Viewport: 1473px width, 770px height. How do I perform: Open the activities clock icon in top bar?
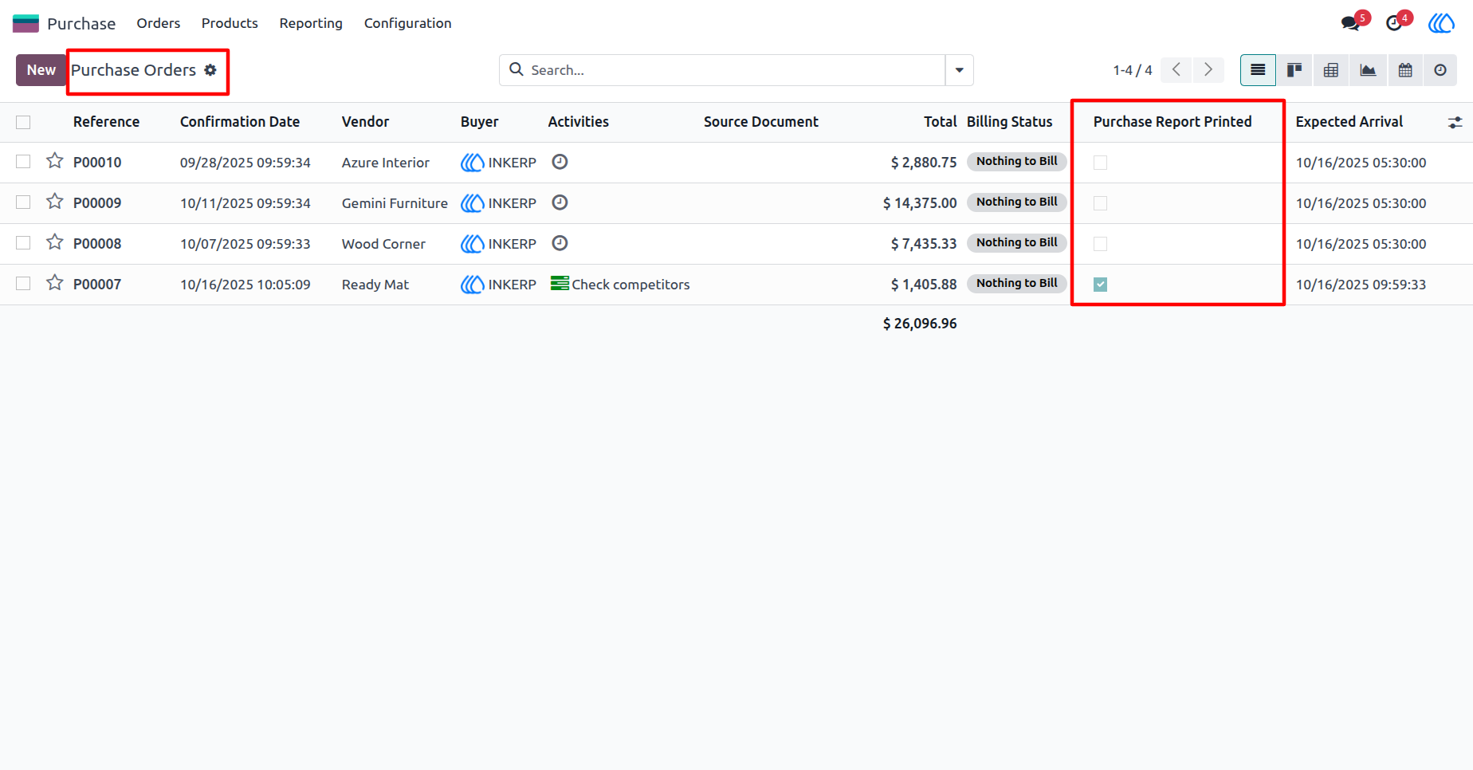click(1394, 23)
